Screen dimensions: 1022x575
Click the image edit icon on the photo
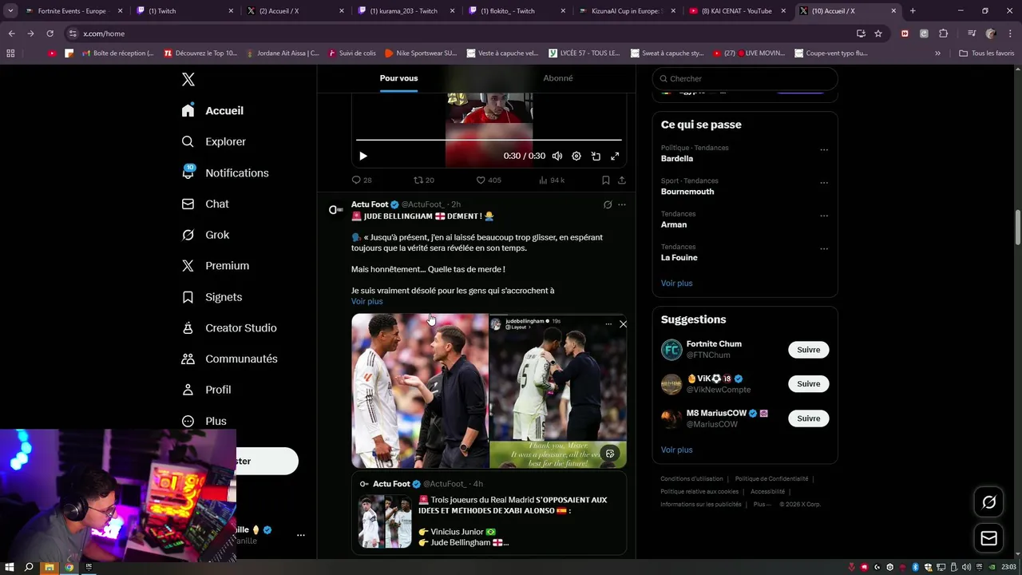point(610,454)
